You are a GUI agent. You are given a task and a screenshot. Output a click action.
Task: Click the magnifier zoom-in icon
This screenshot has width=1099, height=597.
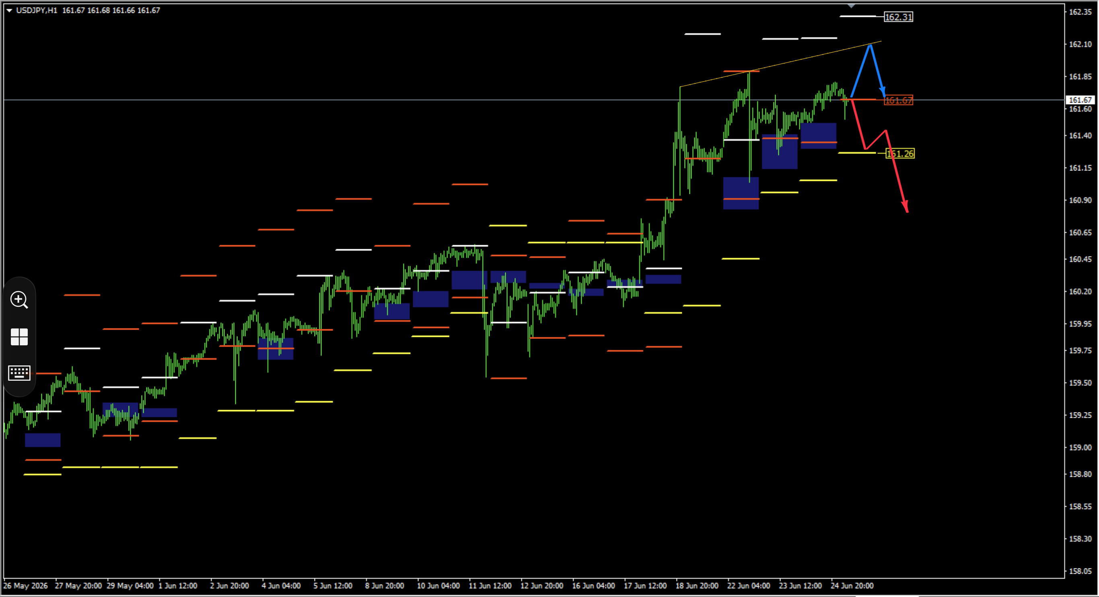click(x=19, y=300)
